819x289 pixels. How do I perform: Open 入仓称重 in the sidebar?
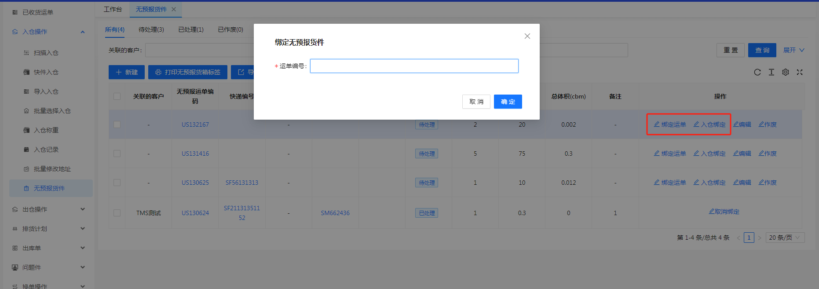tap(46, 130)
